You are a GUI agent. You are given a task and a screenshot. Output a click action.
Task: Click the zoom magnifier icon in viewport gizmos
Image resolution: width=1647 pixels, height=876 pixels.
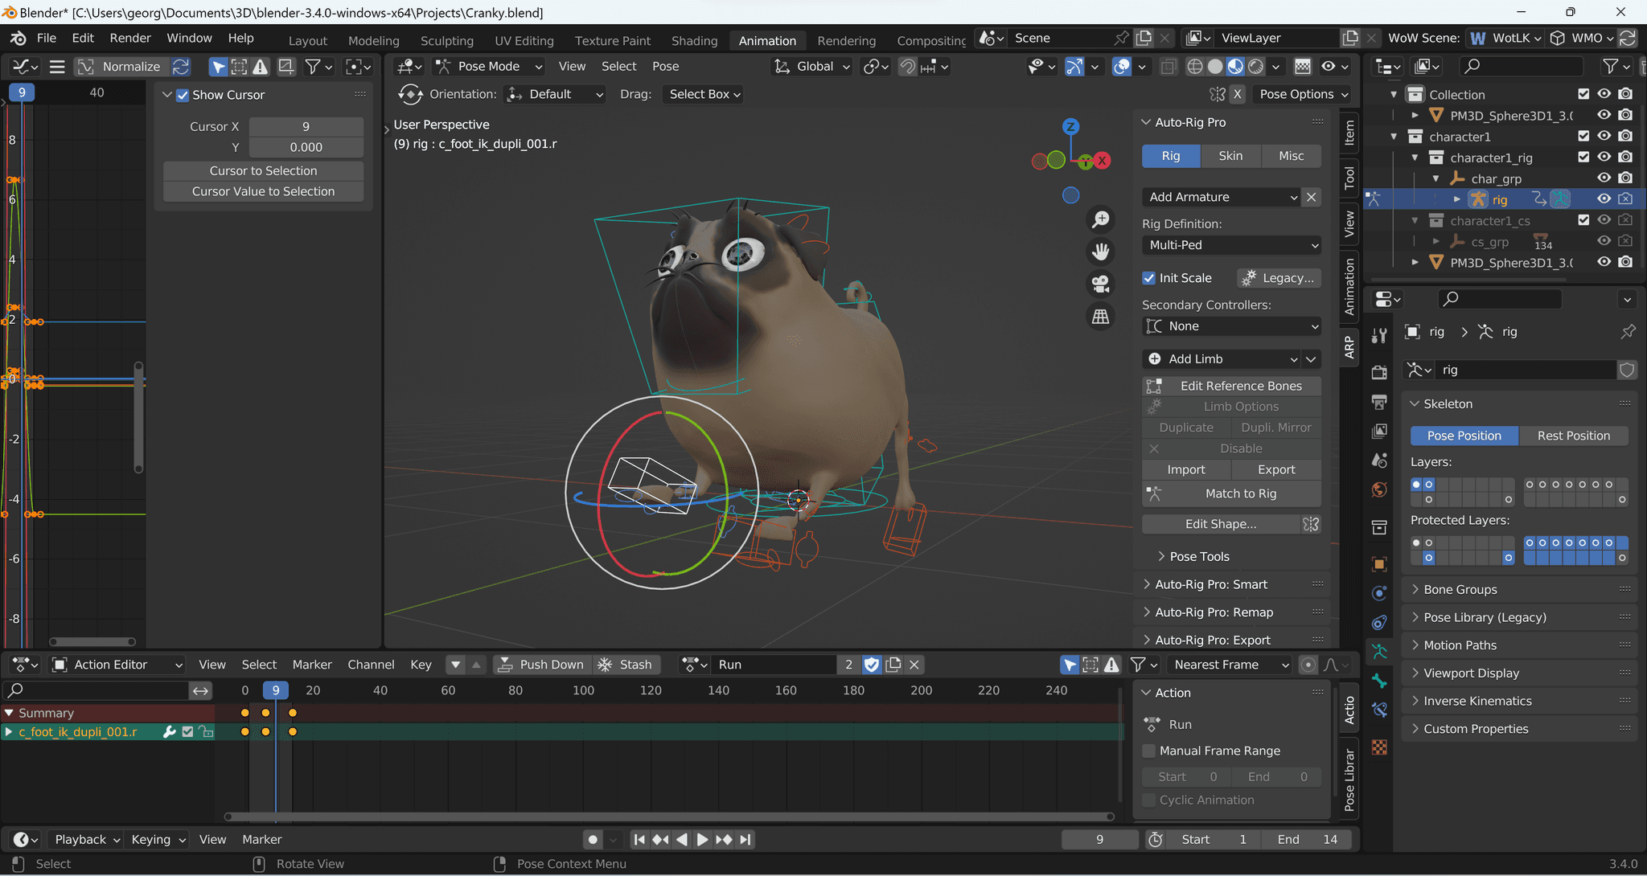tap(1102, 220)
